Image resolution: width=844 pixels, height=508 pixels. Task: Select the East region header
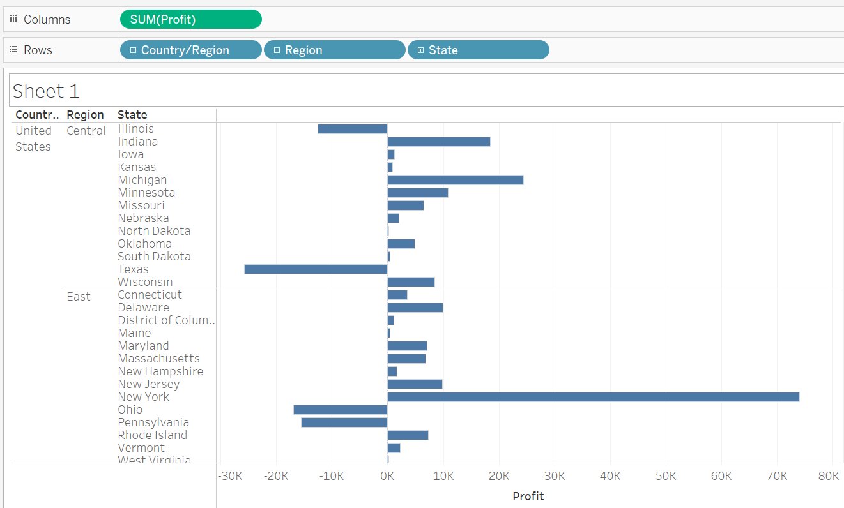pyautogui.click(x=77, y=296)
